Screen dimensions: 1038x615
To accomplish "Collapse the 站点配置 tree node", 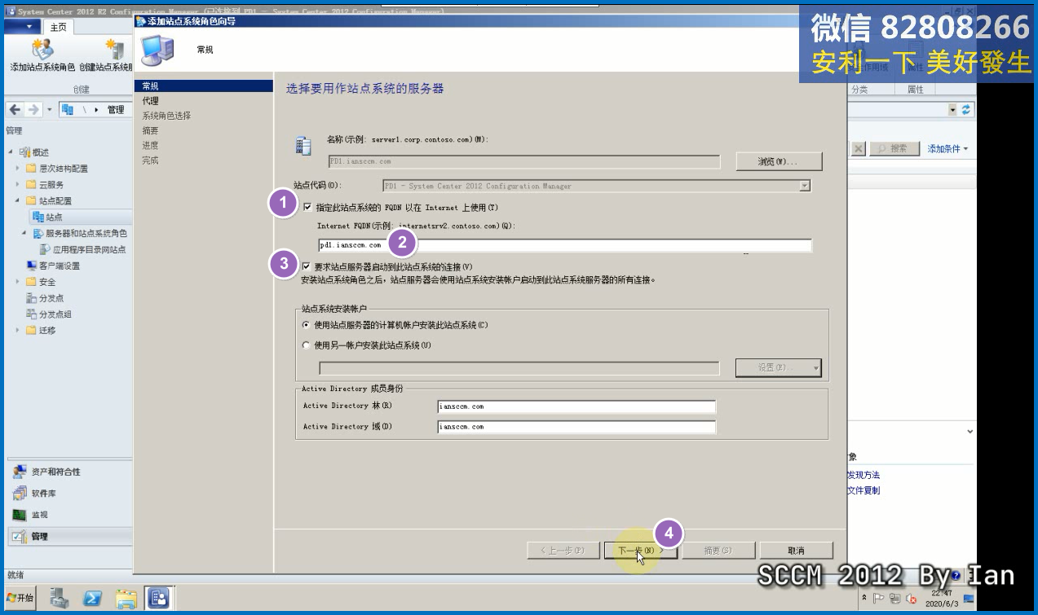I will 17,200.
